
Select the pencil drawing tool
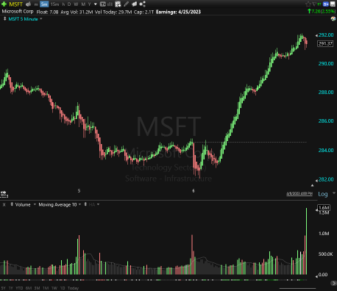[126, 4]
